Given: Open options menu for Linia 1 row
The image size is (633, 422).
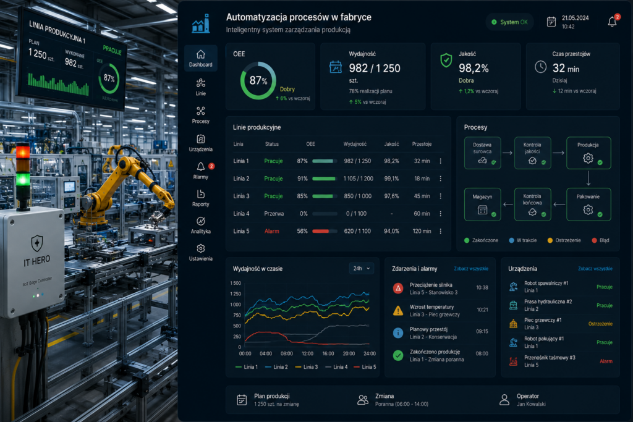Looking at the screenshot, I should pyautogui.click(x=440, y=161).
